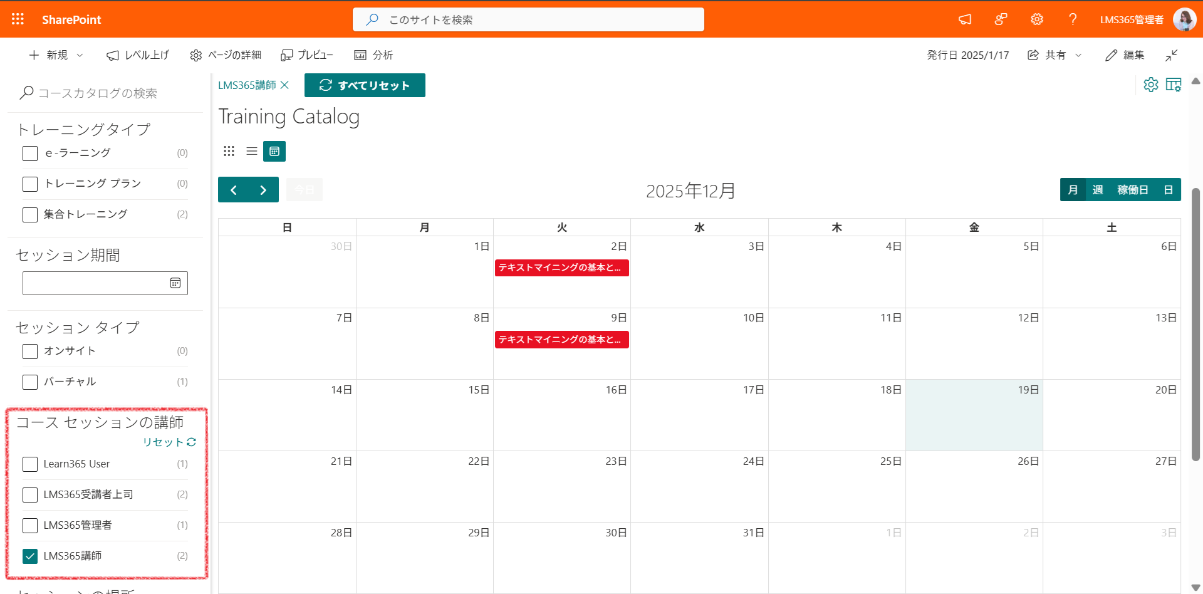Open the December 9 テキストマイニング event
The height and width of the screenshot is (594, 1203).
click(x=561, y=340)
